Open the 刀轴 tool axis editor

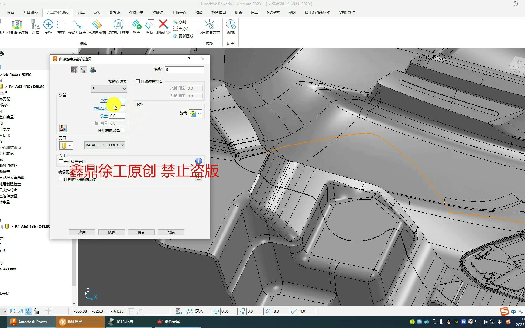[x=35, y=27]
